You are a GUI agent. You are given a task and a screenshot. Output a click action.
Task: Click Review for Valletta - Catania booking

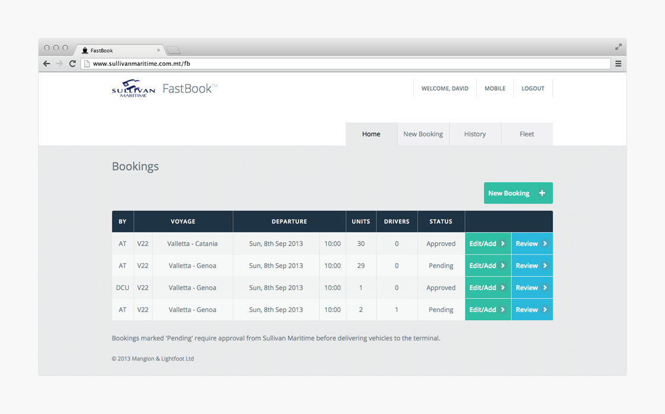coord(532,244)
